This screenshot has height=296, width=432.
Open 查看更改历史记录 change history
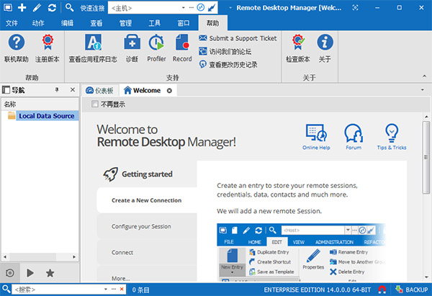click(x=228, y=65)
